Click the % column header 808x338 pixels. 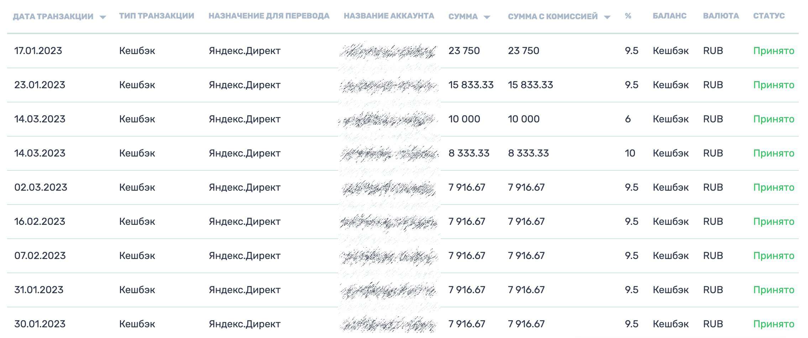point(628,16)
